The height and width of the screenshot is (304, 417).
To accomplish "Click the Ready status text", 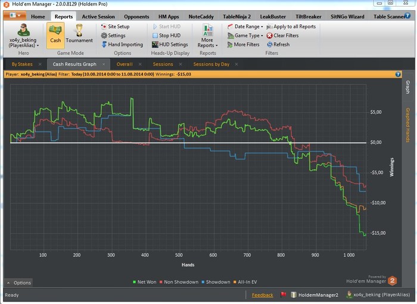I will pyautogui.click(x=12, y=295).
